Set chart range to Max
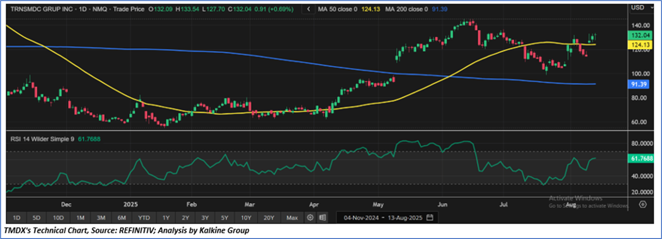The image size is (662, 239). 292,218
